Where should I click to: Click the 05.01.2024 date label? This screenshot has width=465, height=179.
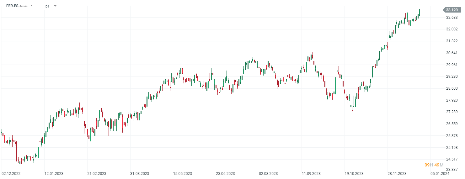[x=440, y=173]
